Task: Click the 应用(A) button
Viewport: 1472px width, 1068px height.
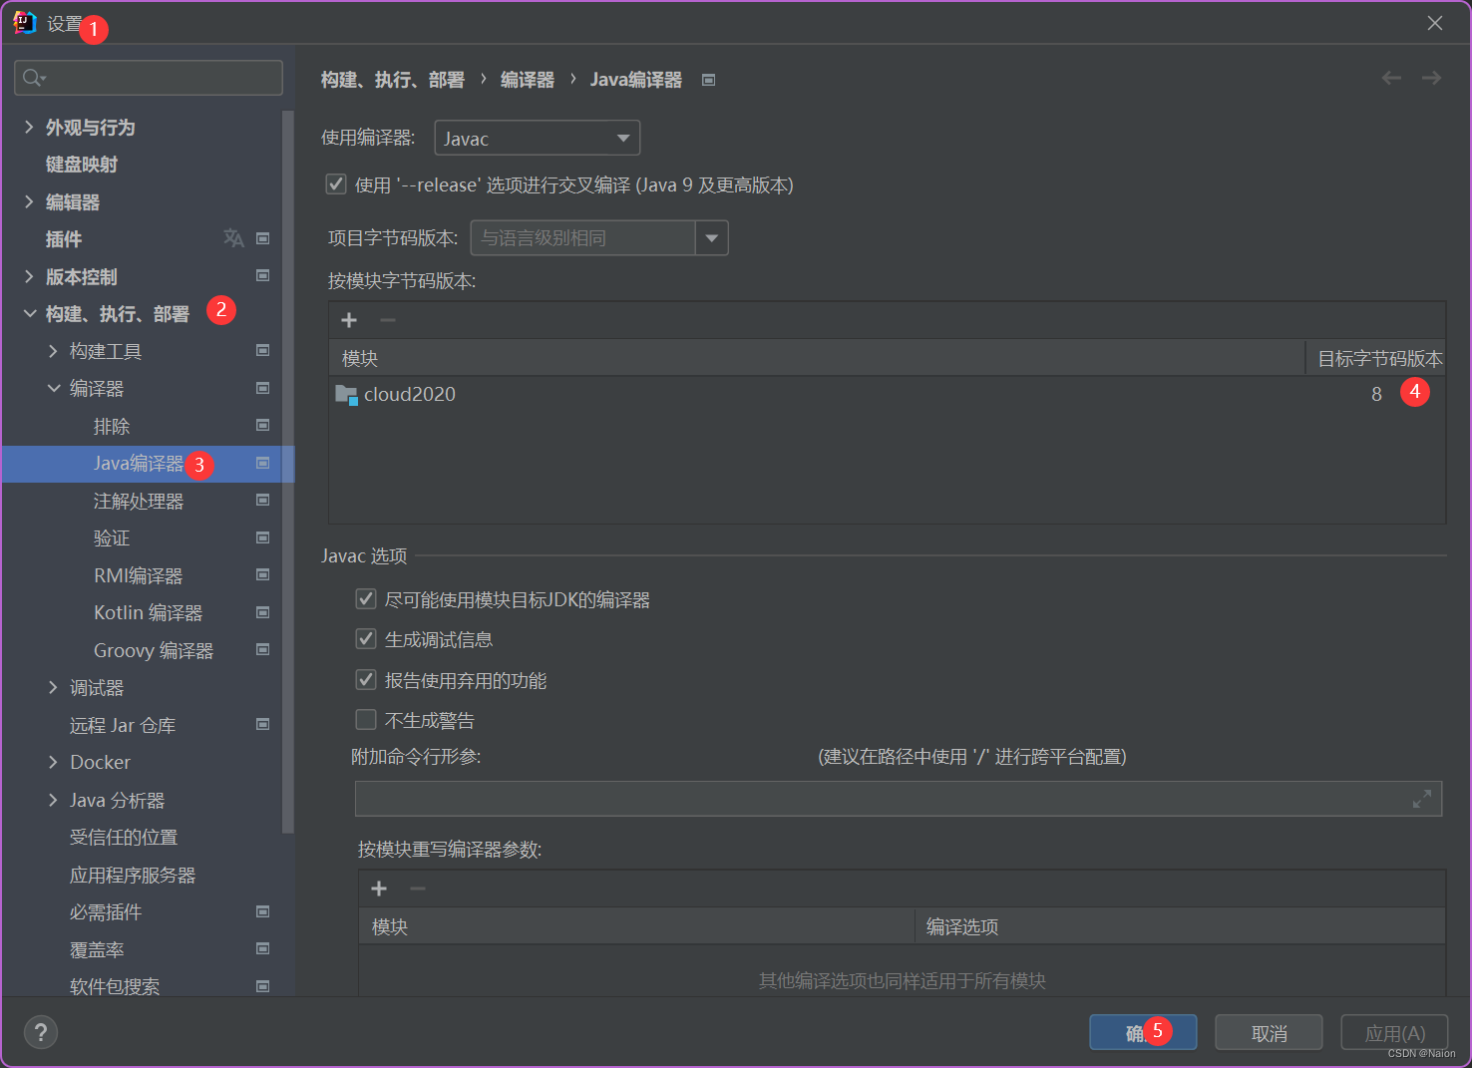Action: pyautogui.click(x=1394, y=1033)
